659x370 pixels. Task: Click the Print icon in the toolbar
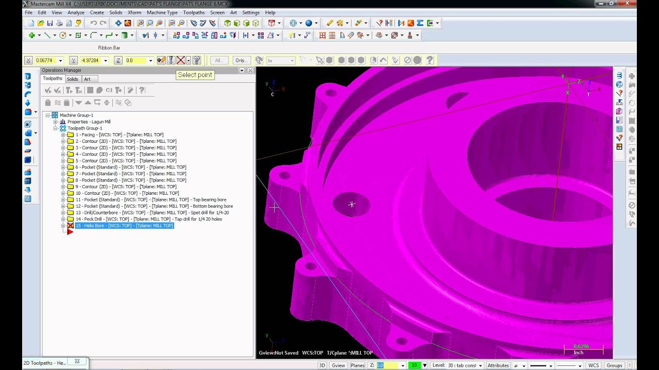pyautogui.click(x=59, y=23)
